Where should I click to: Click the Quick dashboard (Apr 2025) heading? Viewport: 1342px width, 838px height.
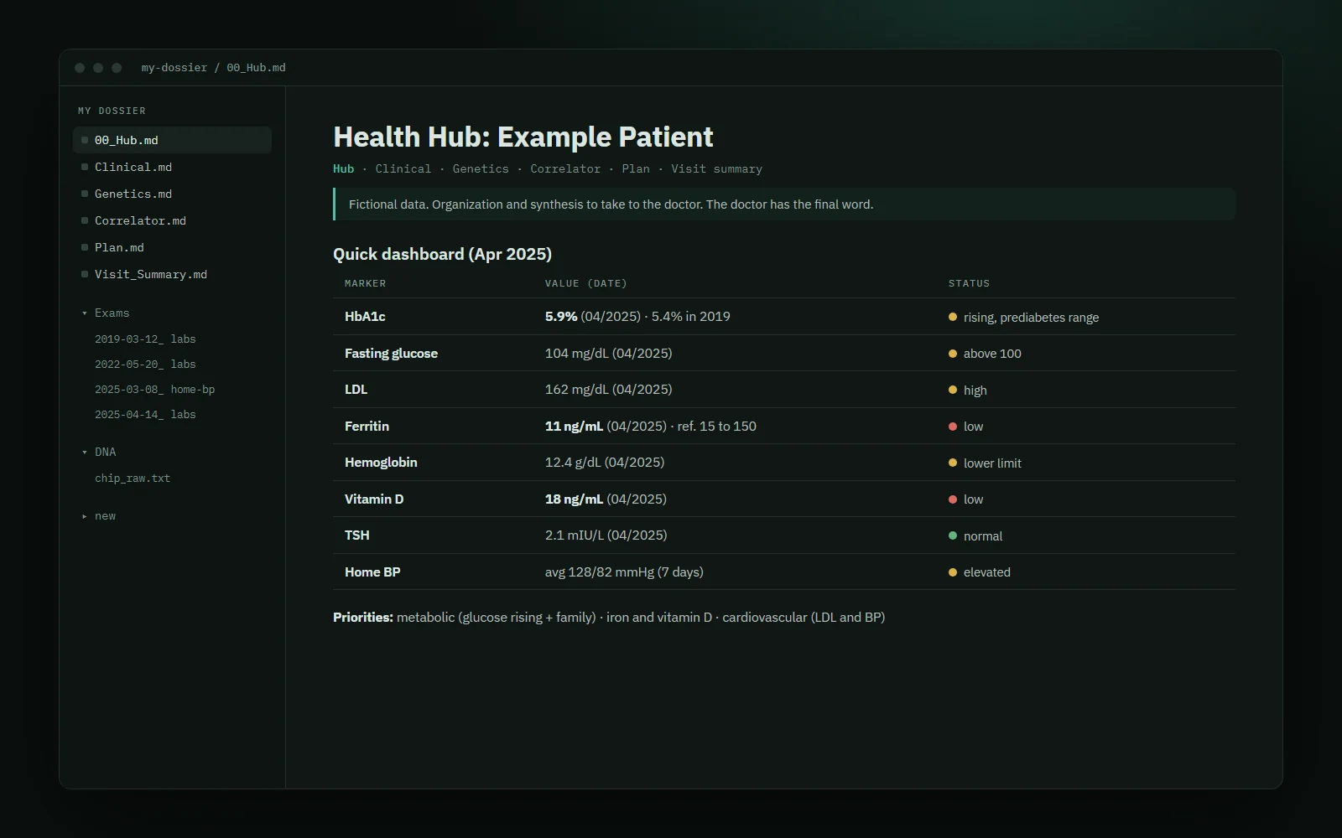click(442, 254)
